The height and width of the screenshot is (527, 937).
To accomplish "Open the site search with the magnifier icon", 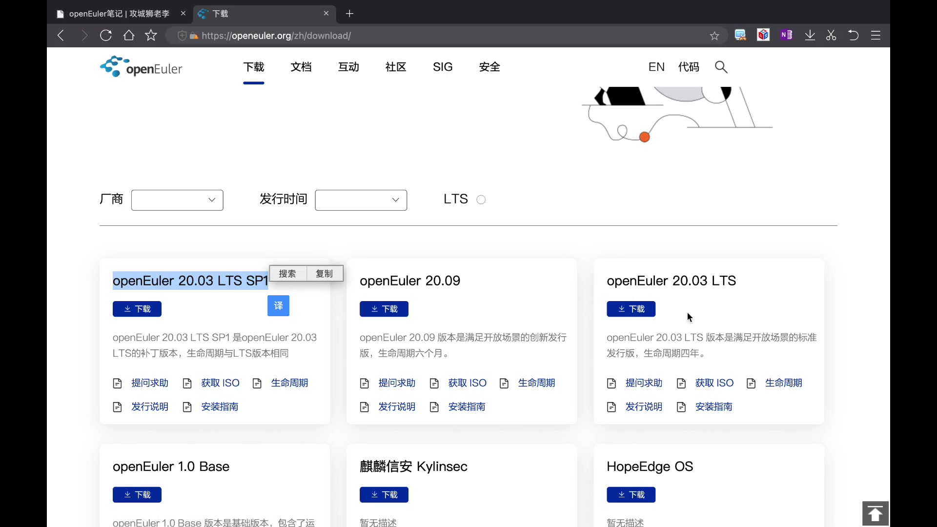I will point(721,67).
